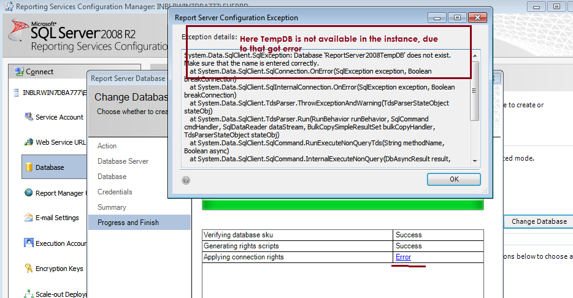The image size is (573, 298).
Task: Click the "Verifying database sku" table cell
Action: click(298, 235)
